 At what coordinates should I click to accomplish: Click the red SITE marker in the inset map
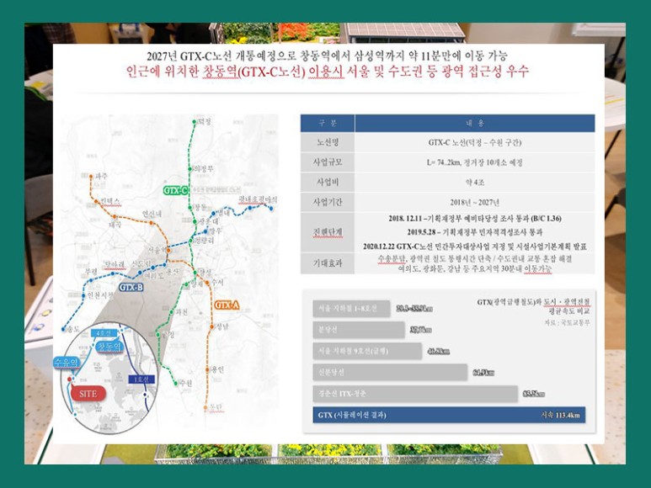[x=88, y=394]
